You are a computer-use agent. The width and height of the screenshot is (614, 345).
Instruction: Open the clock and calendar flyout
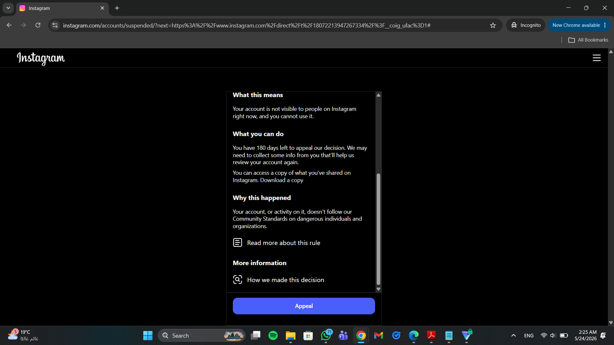[586, 335]
